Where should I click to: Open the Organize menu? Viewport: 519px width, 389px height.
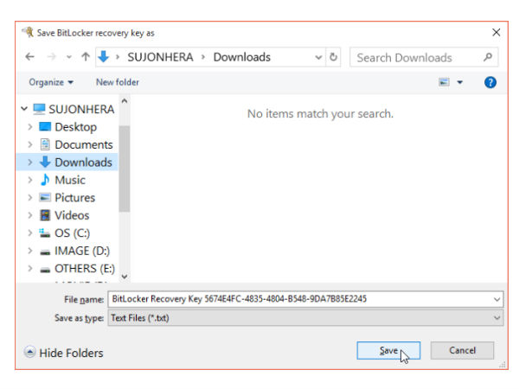coord(51,82)
